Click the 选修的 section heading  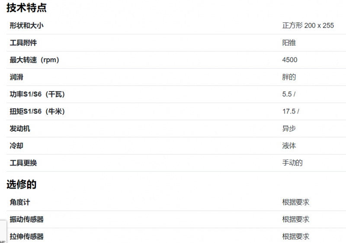point(21,184)
